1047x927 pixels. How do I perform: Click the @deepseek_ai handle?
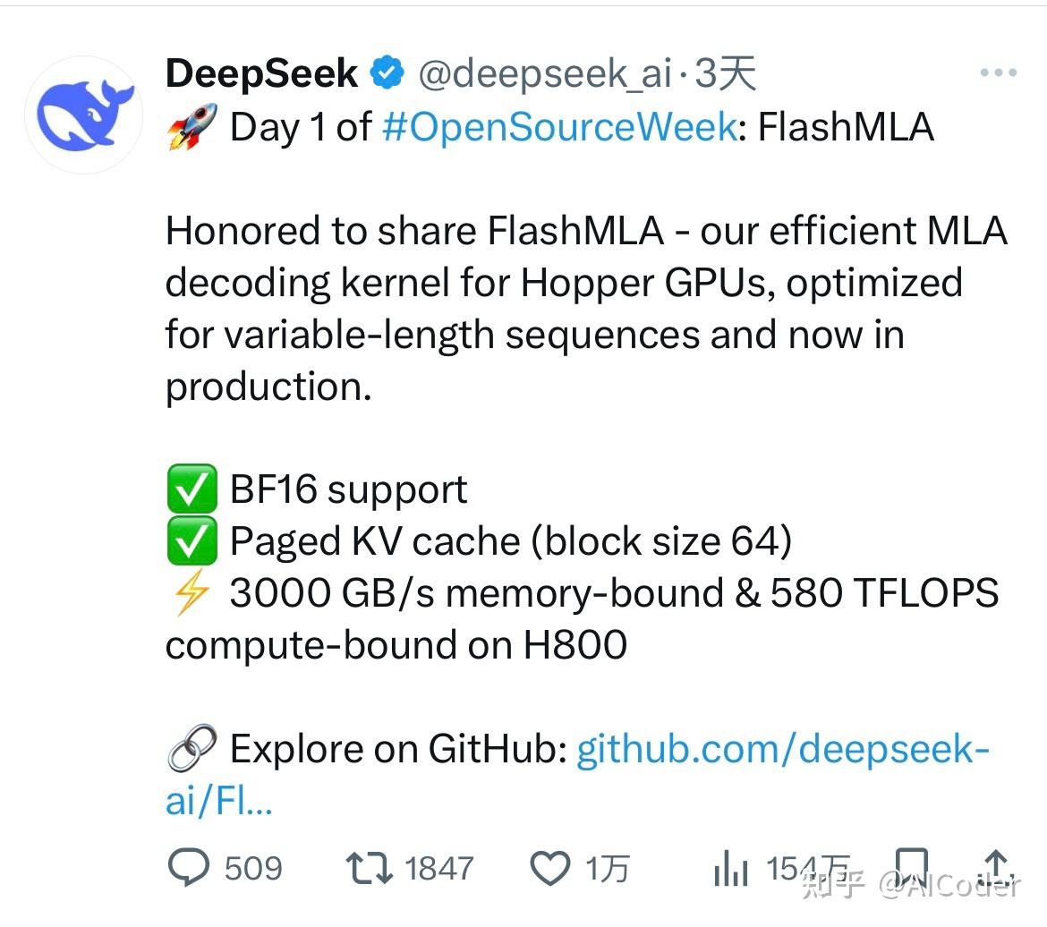(546, 73)
